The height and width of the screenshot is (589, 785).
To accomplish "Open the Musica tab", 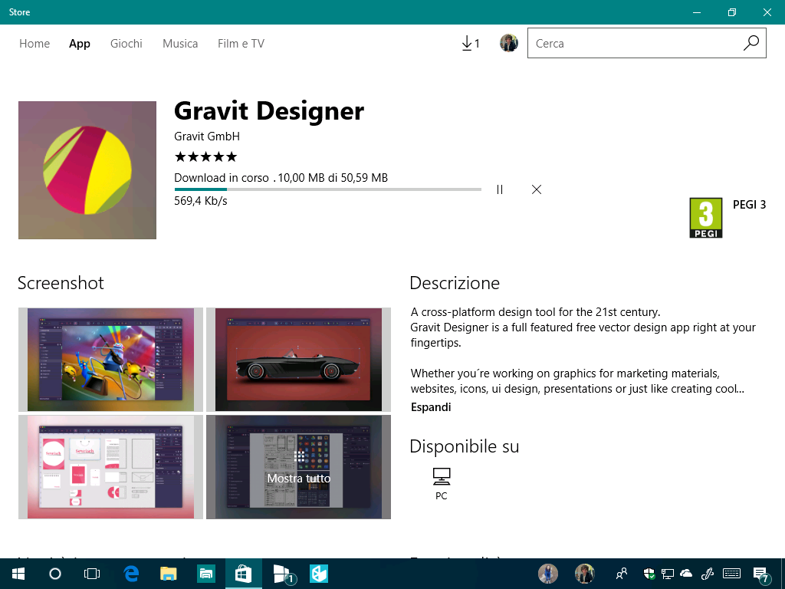I will [x=180, y=44].
